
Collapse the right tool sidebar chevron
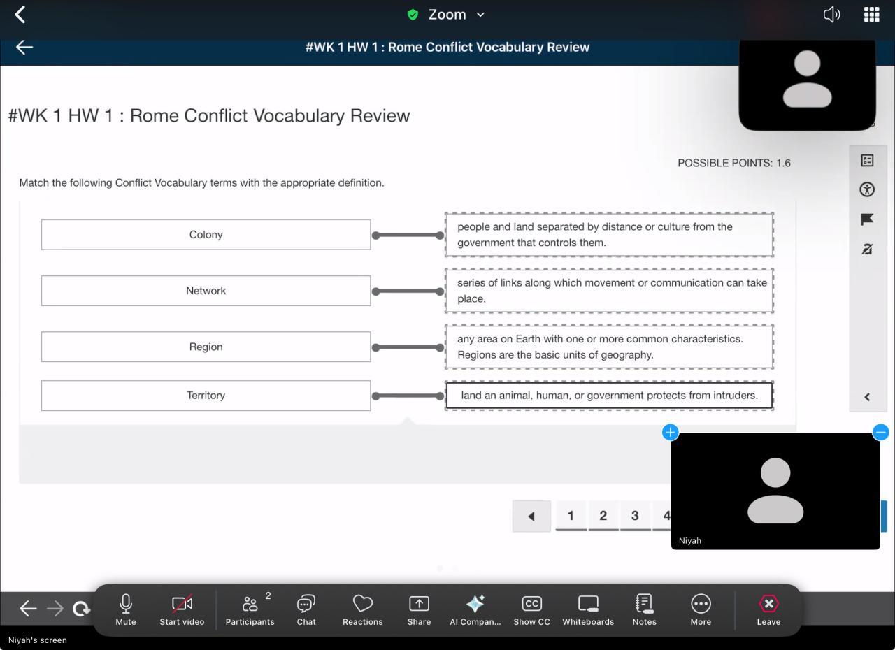[867, 397]
